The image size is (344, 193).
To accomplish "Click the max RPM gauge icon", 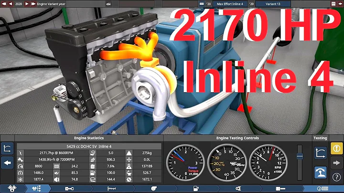I will click(21, 166).
